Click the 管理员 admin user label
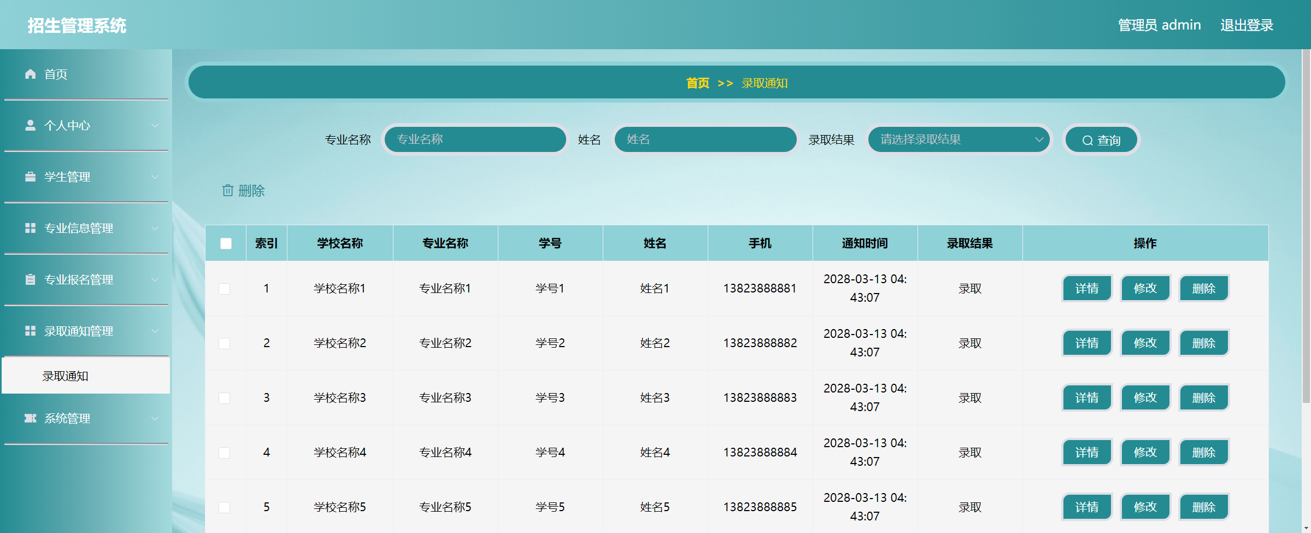This screenshot has height=533, width=1311. point(1159,25)
